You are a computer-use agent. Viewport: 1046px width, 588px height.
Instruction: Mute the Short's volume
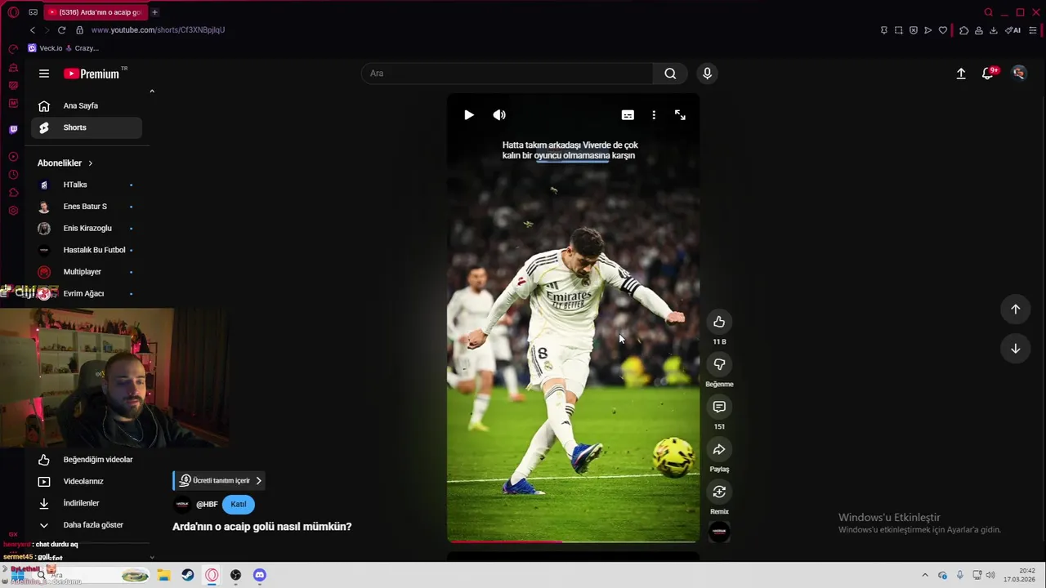click(499, 115)
